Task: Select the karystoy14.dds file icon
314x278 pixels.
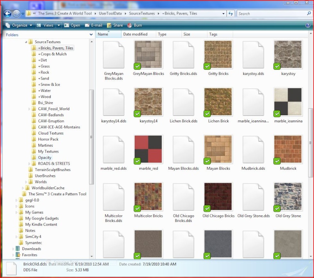Action: [113, 102]
